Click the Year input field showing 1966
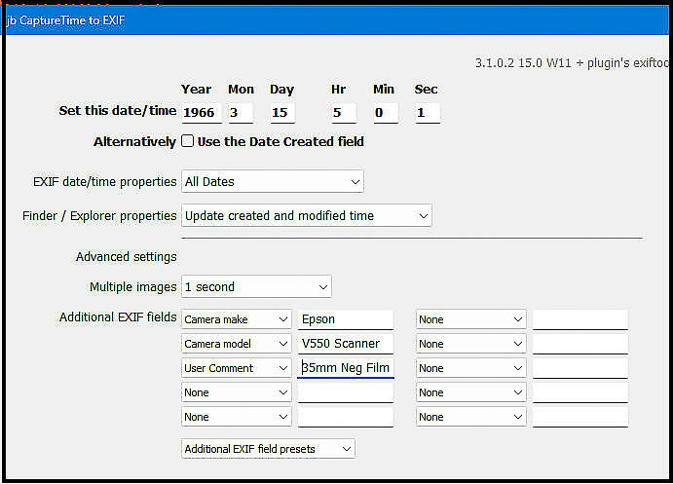The width and height of the screenshot is (673, 484). coord(202,113)
